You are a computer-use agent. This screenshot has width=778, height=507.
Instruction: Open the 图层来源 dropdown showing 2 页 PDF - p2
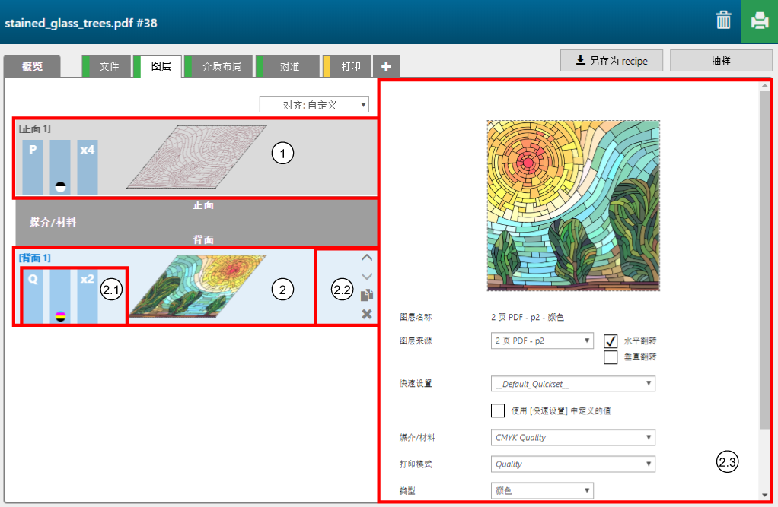[542, 341]
